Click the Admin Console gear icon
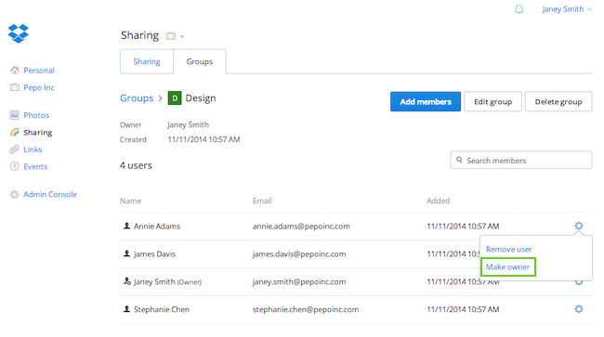604x337 pixels. pos(15,194)
